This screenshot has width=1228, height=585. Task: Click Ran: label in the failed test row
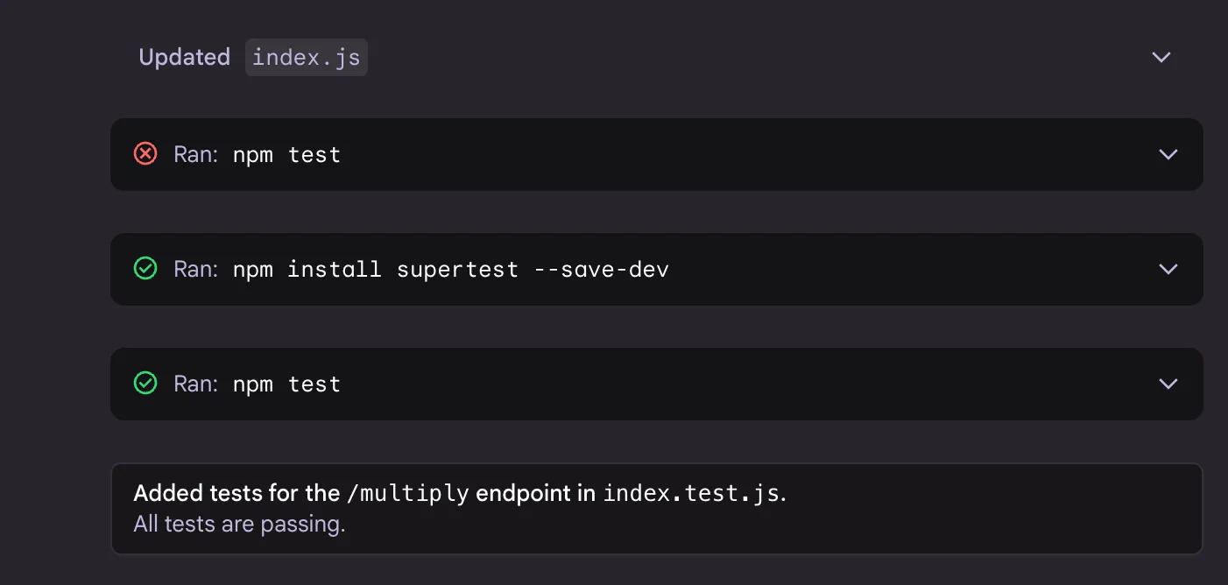(195, 154)
